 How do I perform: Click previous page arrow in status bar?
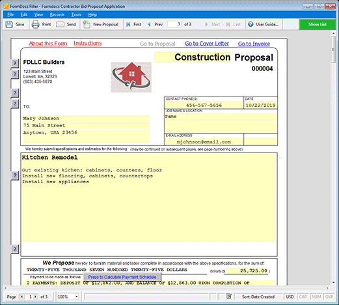(x=21, y=297)
